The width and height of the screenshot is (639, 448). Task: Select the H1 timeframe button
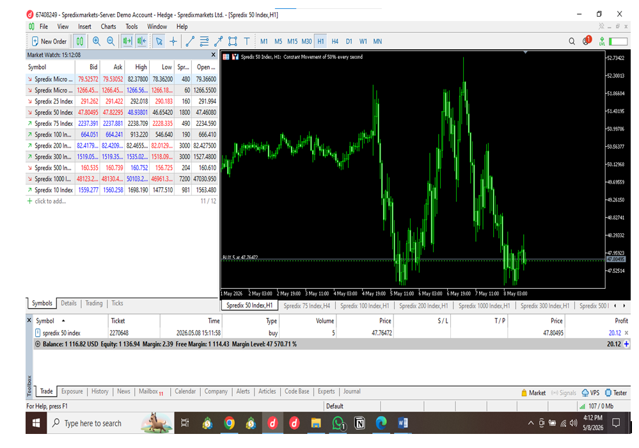pyautogui.click(x=320, y=41)
